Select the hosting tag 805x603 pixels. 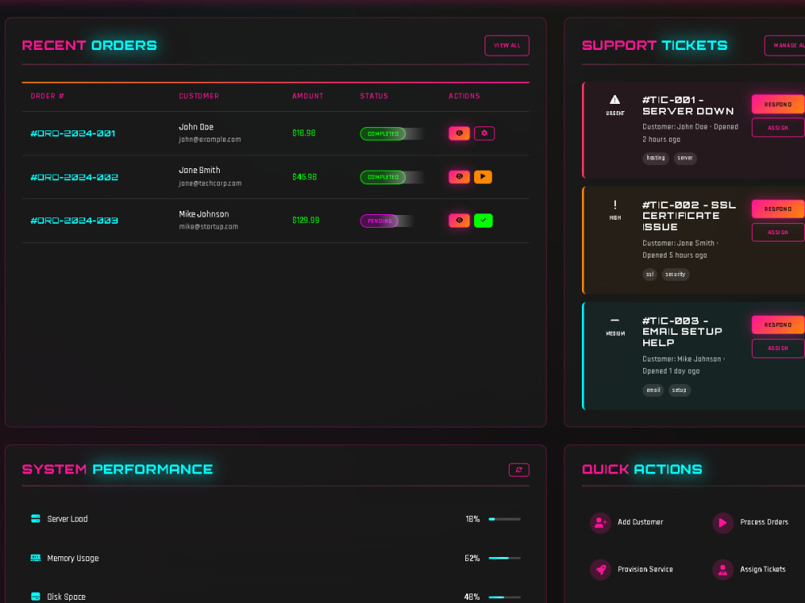pyautogui.click(x=655, y=159)
